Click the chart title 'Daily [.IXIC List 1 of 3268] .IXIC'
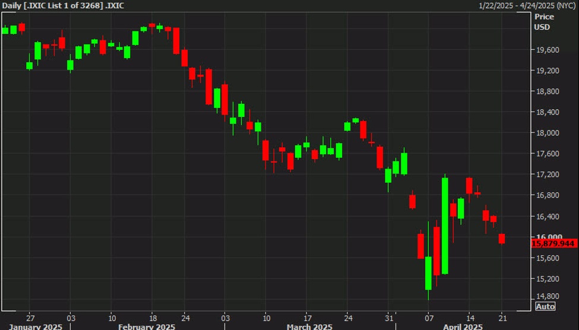This screenshot has height=330, width=579. [x=64, y=5]
